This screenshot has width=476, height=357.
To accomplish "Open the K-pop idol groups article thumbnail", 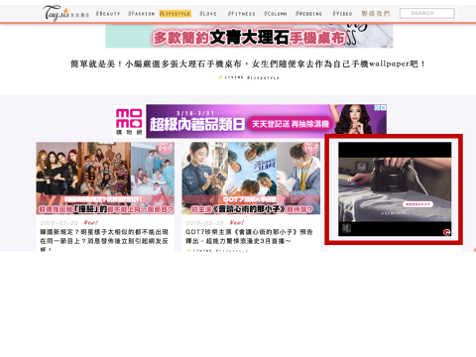I will [105, 178].
